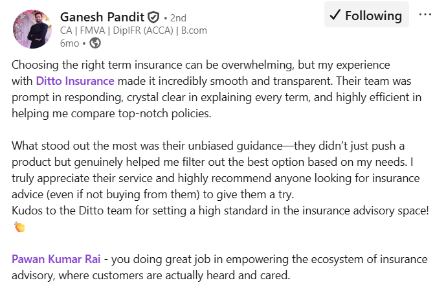The width and height of the screenshot is (446, 298).
Task: Click the globe public visibility icon
Action: click(95, 43)
